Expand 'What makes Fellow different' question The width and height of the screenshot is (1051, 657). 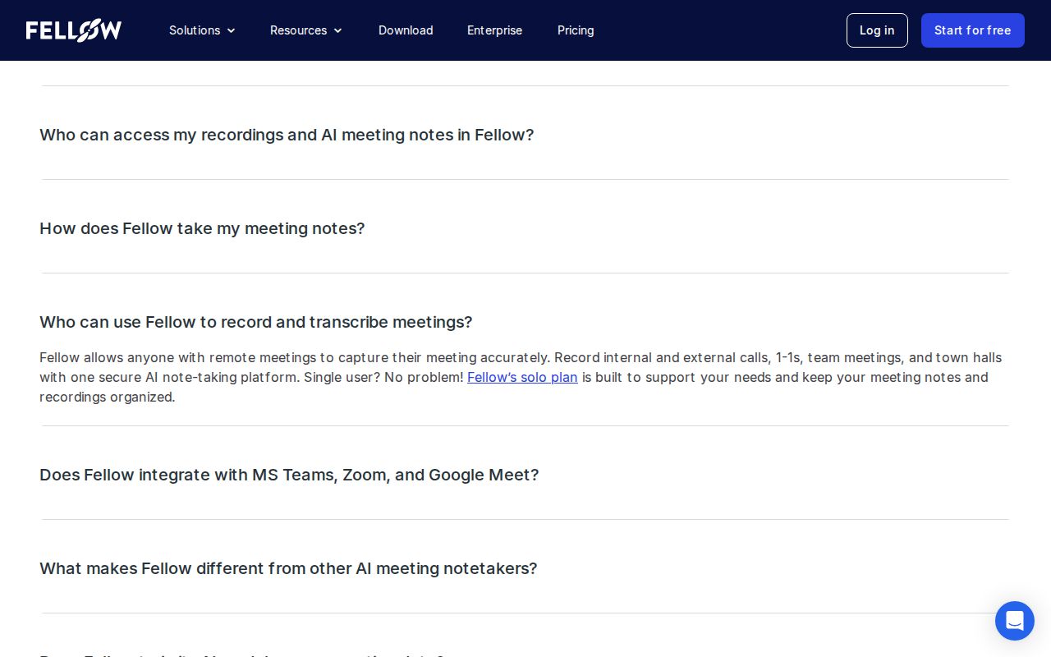point(288,568)
